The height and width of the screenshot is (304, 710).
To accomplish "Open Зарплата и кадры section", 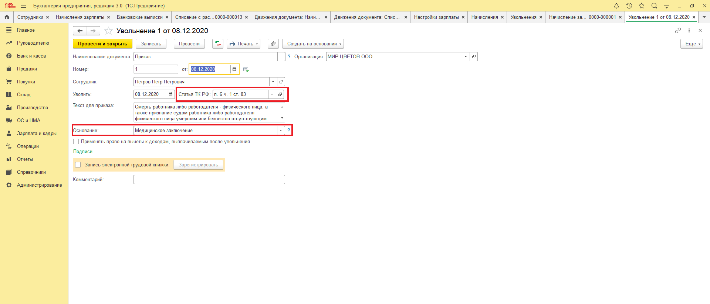I will (x=36, y=134).
